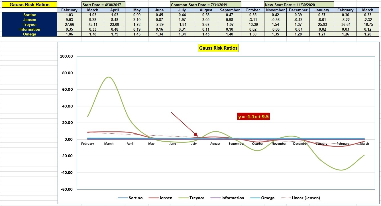Select the Sortino legend entry
This screenshot has width=381, height=206.
(130, 198)
